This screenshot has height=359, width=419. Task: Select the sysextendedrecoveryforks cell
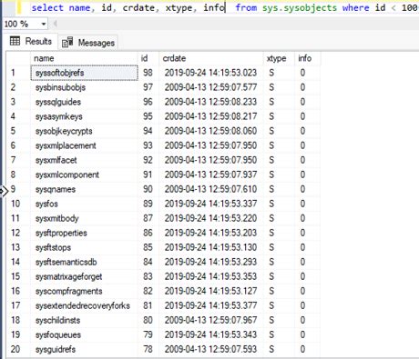pyautogui.click(x=84, y=305)
